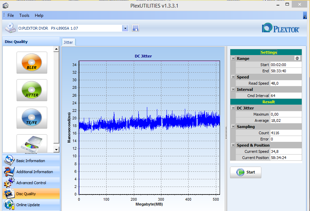Select the DC Jitter Average value 18,02

[286, 120]
